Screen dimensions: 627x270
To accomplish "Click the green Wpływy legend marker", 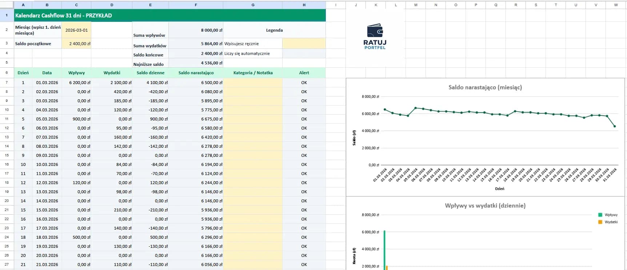I will tap(600, 215).
